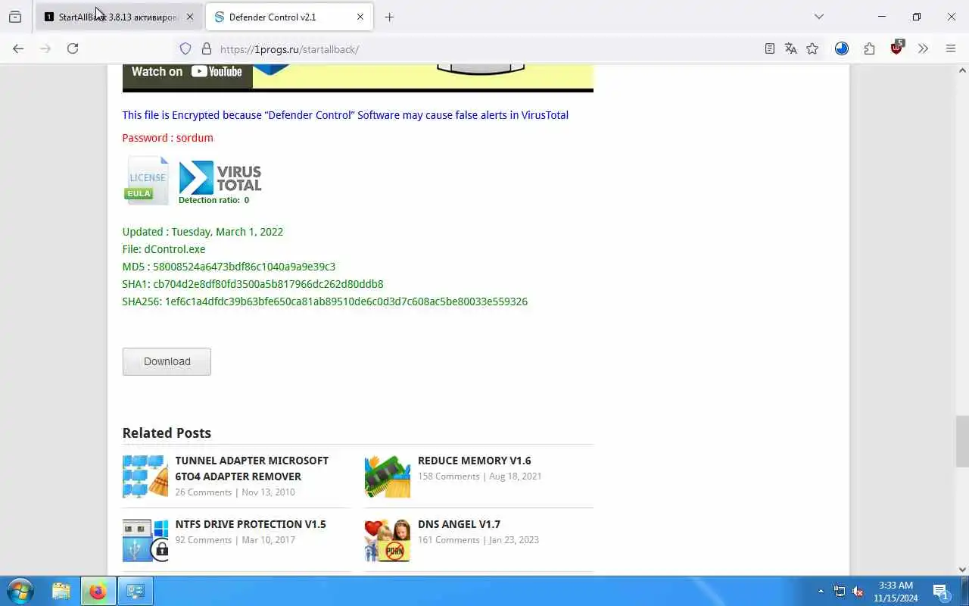This screenshot has height=606, width=969.
Task: Open the Firefox application menu
Action: [x=951, y=48]
